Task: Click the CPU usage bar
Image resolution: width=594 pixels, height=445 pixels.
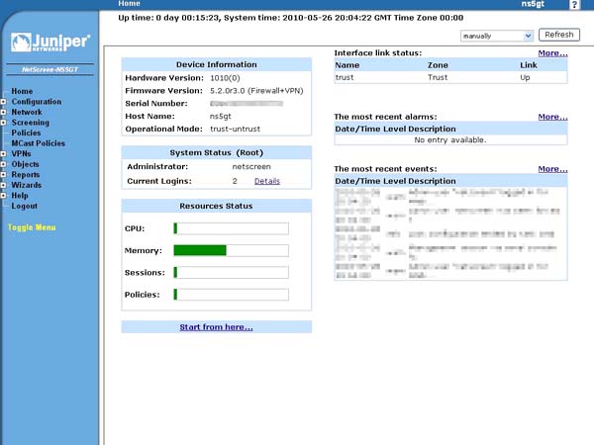Action: coord(231,228)
